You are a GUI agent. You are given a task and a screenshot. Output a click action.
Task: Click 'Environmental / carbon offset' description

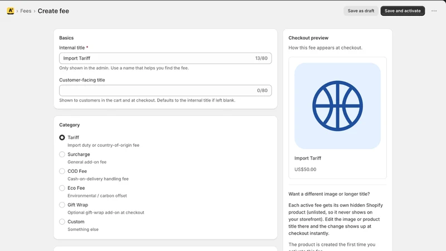pos(97,196)
